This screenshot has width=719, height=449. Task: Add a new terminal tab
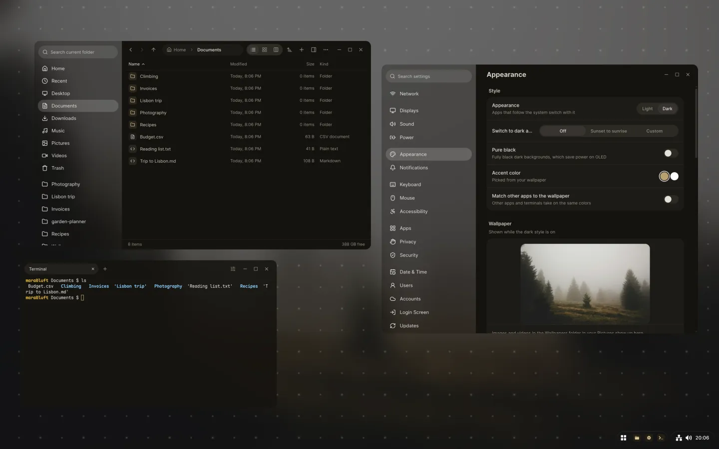[105, 269]
